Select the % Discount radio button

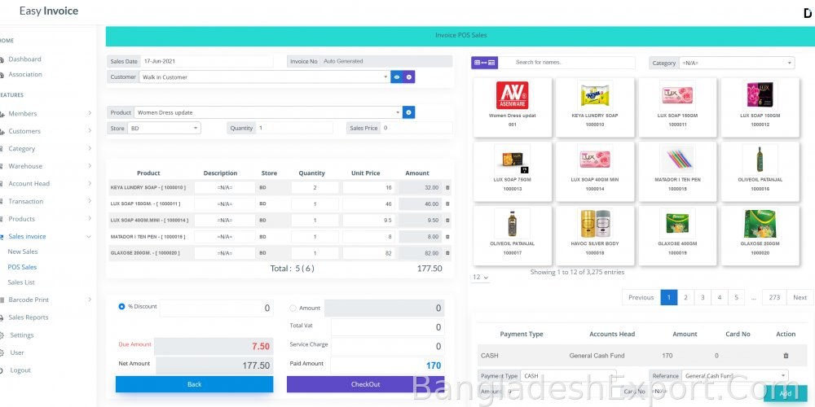(121, 307)
